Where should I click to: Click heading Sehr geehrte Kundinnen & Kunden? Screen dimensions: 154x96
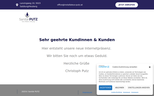(77, 40)
